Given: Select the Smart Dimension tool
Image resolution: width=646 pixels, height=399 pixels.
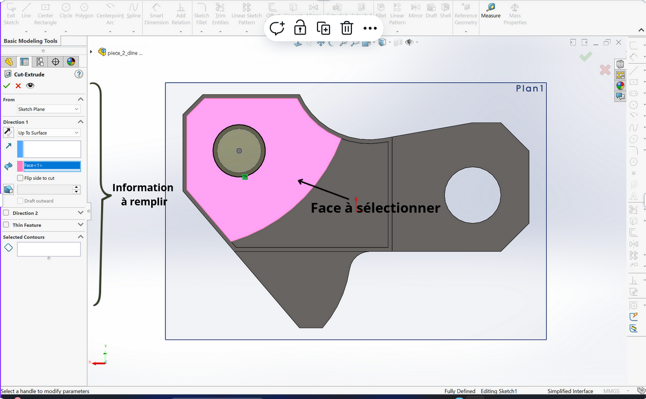Looking at the screenshot, I should [157, 14].
